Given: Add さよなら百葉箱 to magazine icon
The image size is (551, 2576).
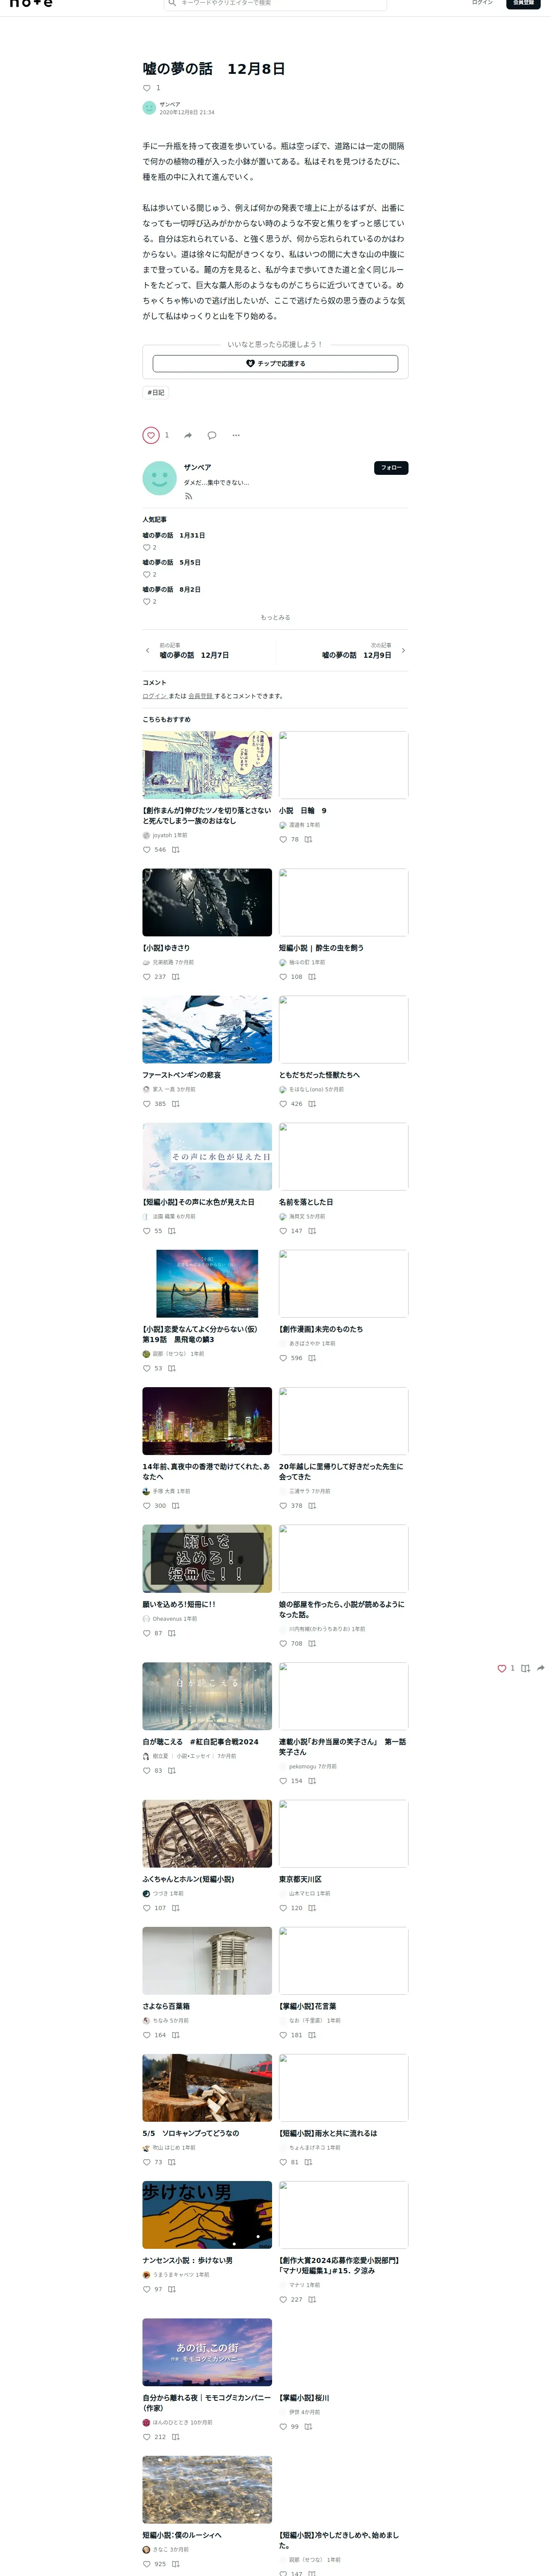Looking at the screenshot, I should pos(176,2035).
